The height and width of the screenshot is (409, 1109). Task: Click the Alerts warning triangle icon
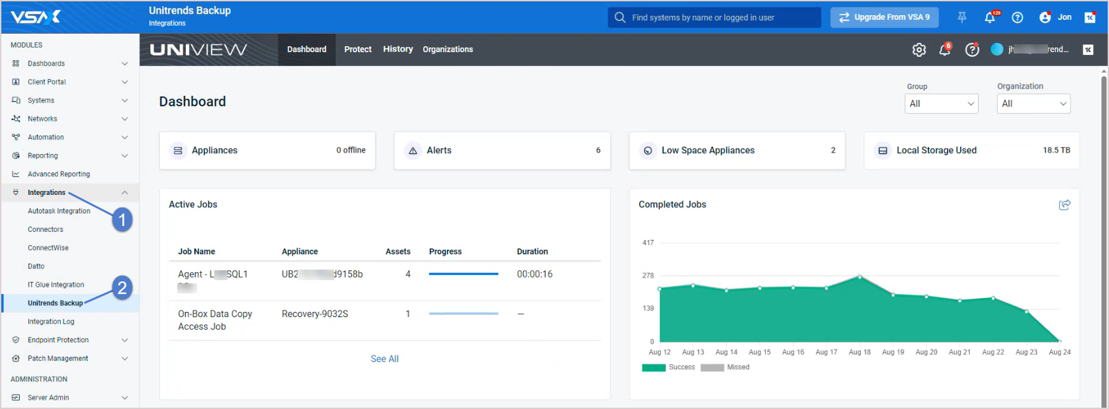(413, 151)
